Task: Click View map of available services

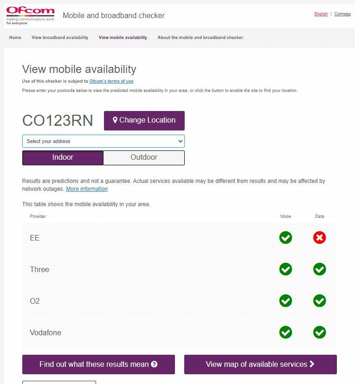Action: pyautogui.click(x=260, y=364)
